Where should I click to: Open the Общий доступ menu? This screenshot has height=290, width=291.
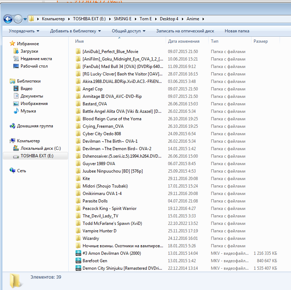[x=129, y=31]
